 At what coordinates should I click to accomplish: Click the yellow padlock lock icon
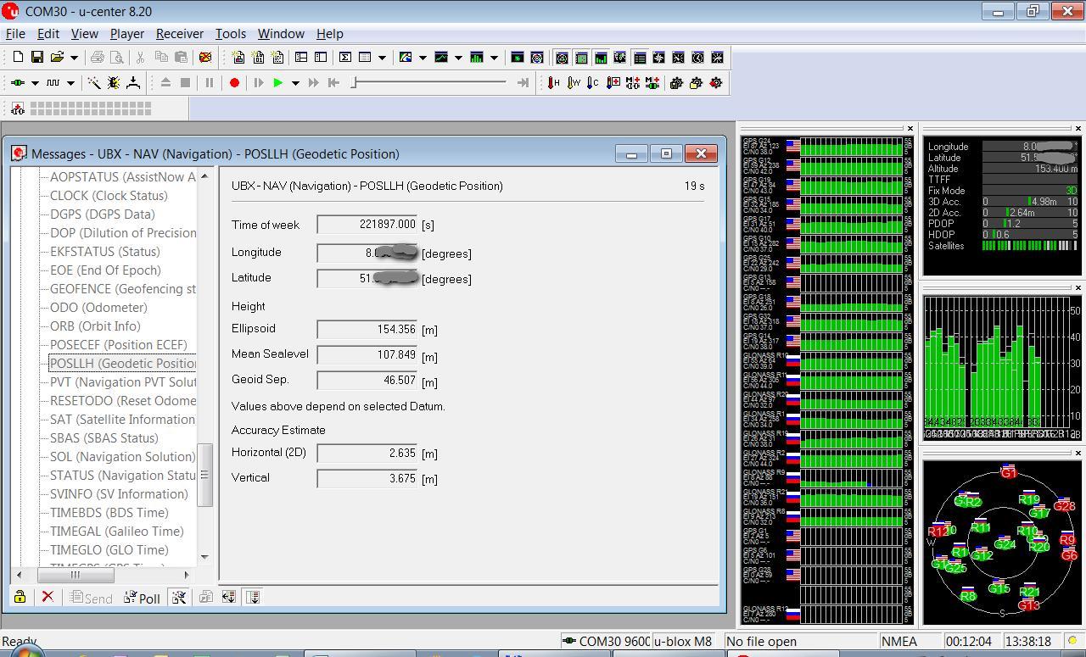(20, 597)
